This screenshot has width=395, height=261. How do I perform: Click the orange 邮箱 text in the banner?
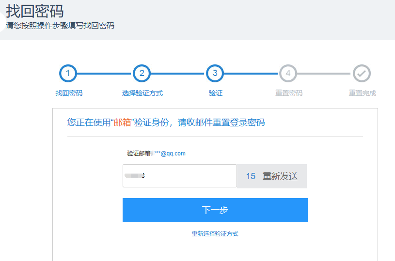pyautogui.click(x=122, y=123)
